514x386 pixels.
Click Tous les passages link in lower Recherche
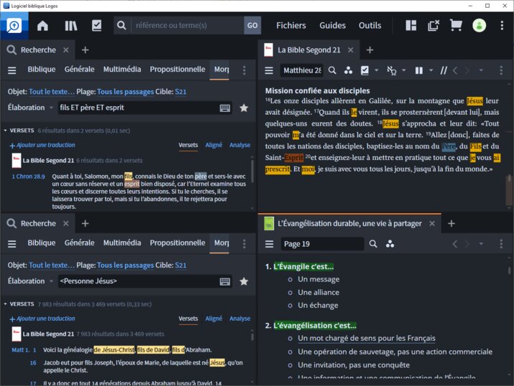pyautogui.click(x=125, y=265)
